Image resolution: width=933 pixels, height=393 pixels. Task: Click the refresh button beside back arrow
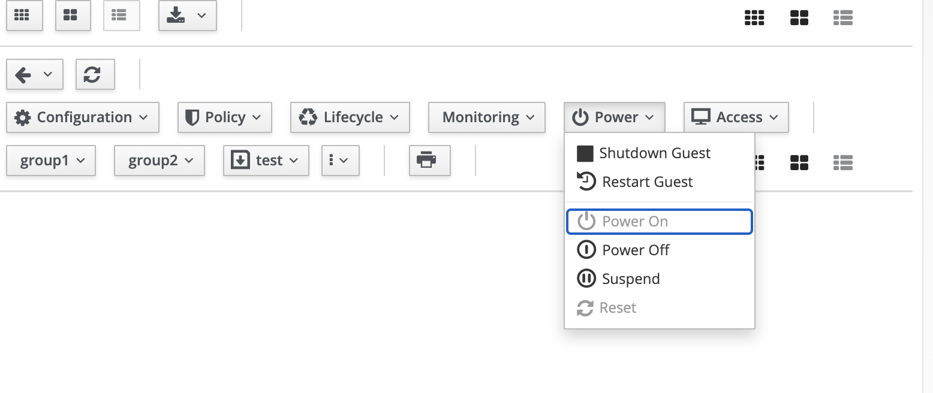pos(95,74)
